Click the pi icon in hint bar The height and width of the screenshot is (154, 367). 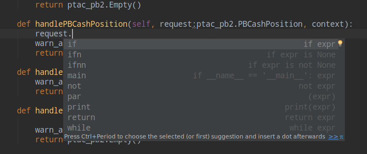341,137
